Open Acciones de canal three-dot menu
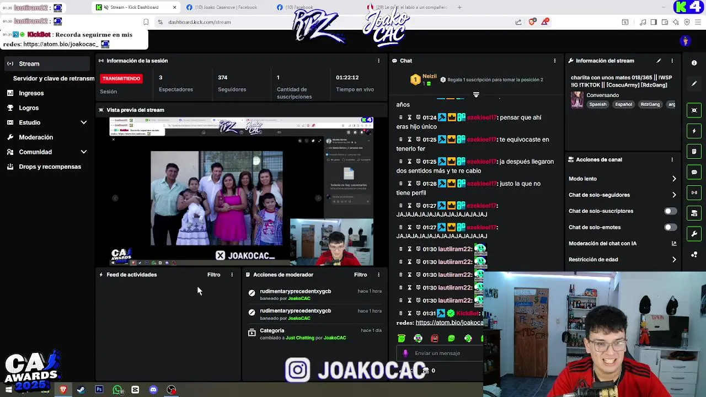This screenshot has width=706, height=397. coord(672,159)
